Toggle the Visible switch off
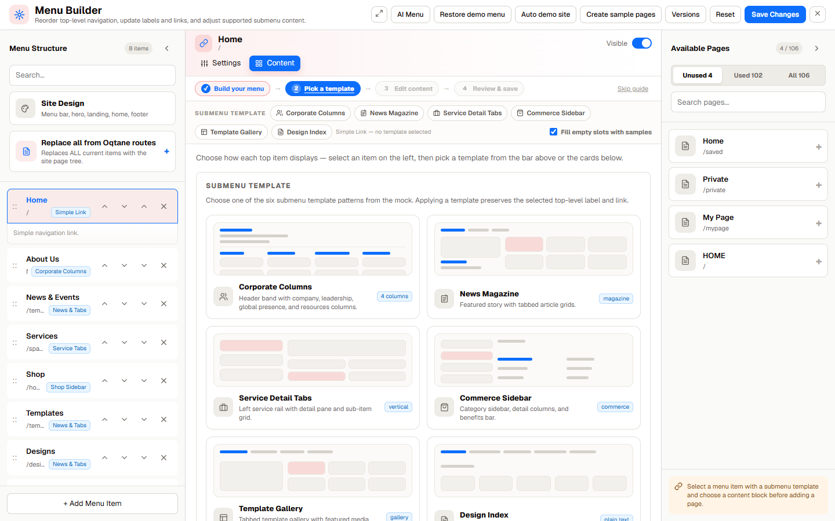This screenshot has width=835, height=521. 642,43
